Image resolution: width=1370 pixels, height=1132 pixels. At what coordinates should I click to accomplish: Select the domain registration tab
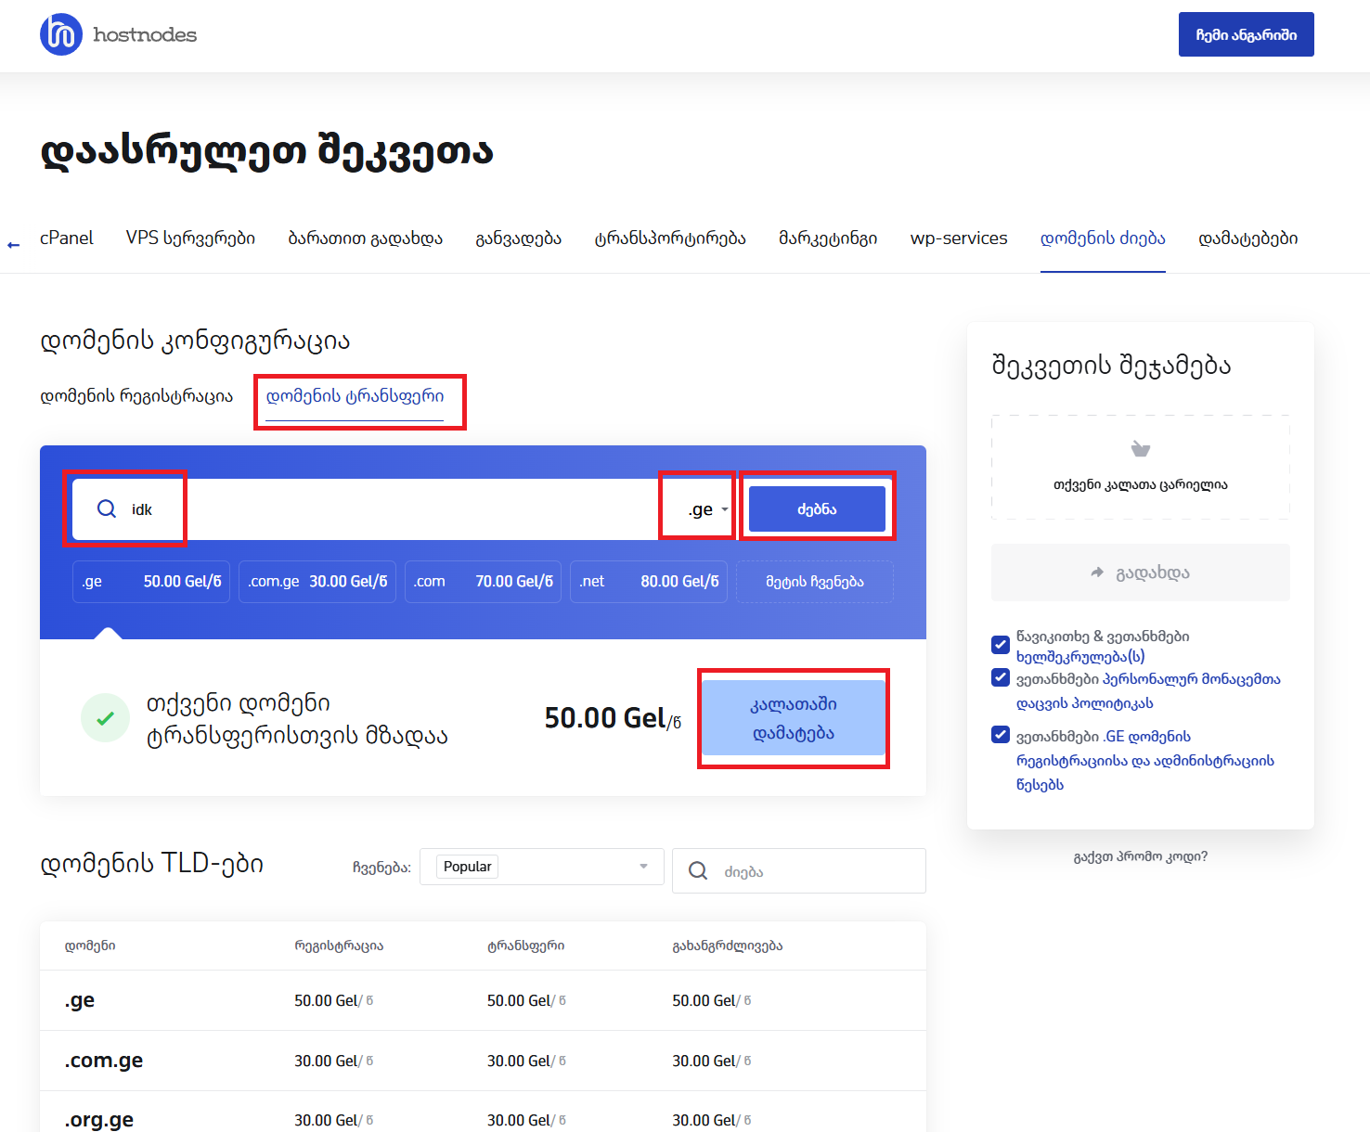coord(136,396)
